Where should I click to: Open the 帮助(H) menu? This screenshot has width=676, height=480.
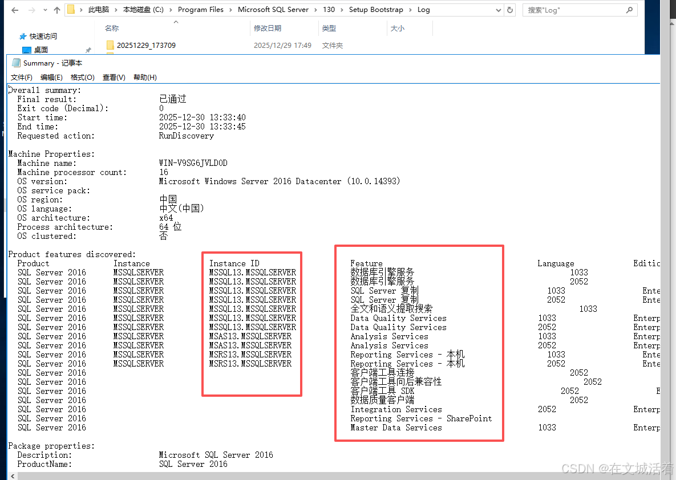click(145, 77)
